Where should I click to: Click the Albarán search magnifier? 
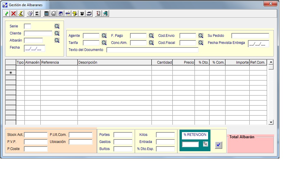[x=57, y=40]
